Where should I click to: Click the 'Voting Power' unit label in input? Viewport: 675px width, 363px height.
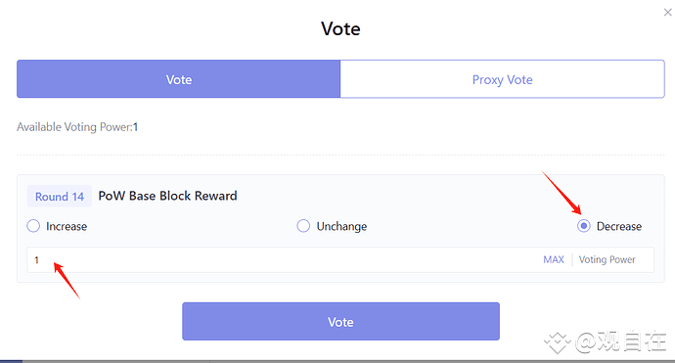(607, 259)
